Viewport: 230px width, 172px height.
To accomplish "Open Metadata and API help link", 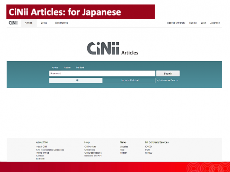I will point(93,155).
